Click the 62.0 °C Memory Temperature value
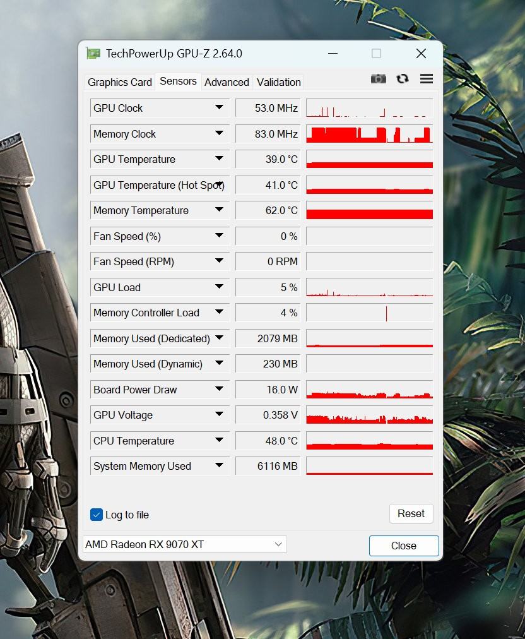 (x=268, y=210)
